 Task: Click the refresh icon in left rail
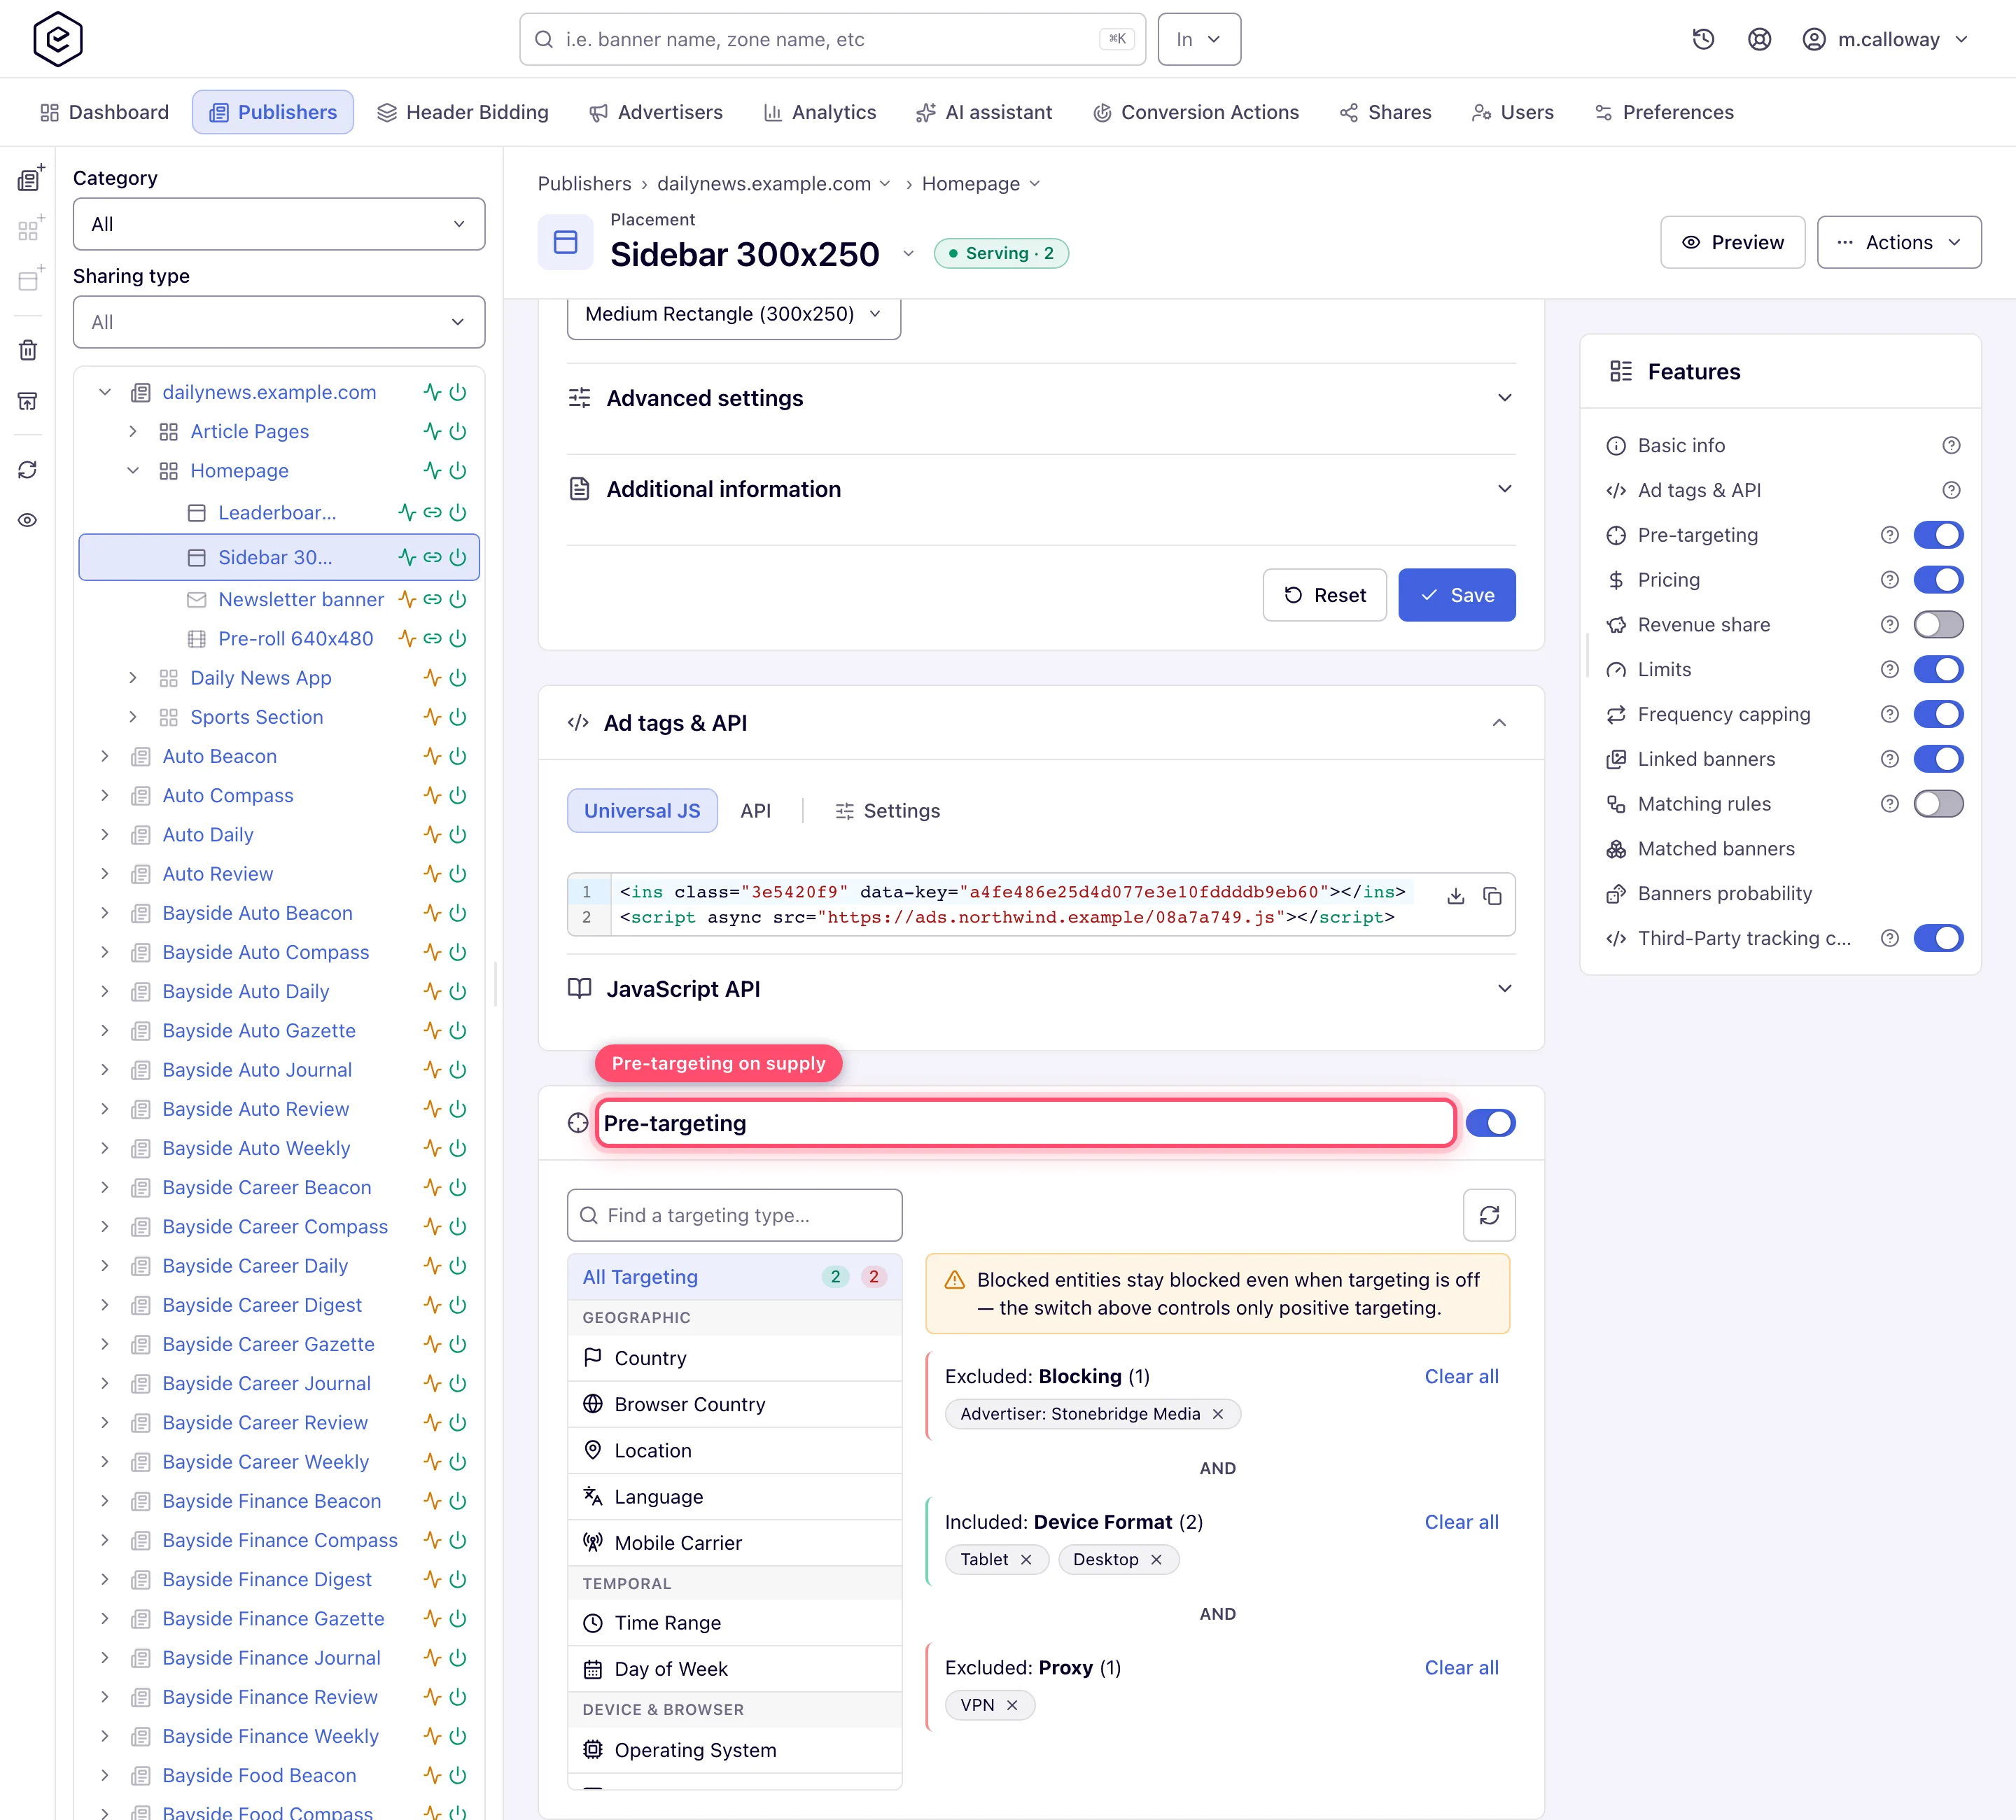[28, 470]
